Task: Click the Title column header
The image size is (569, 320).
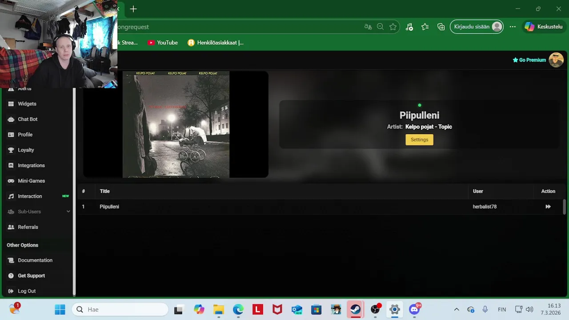Action: [x=104, y=191]
